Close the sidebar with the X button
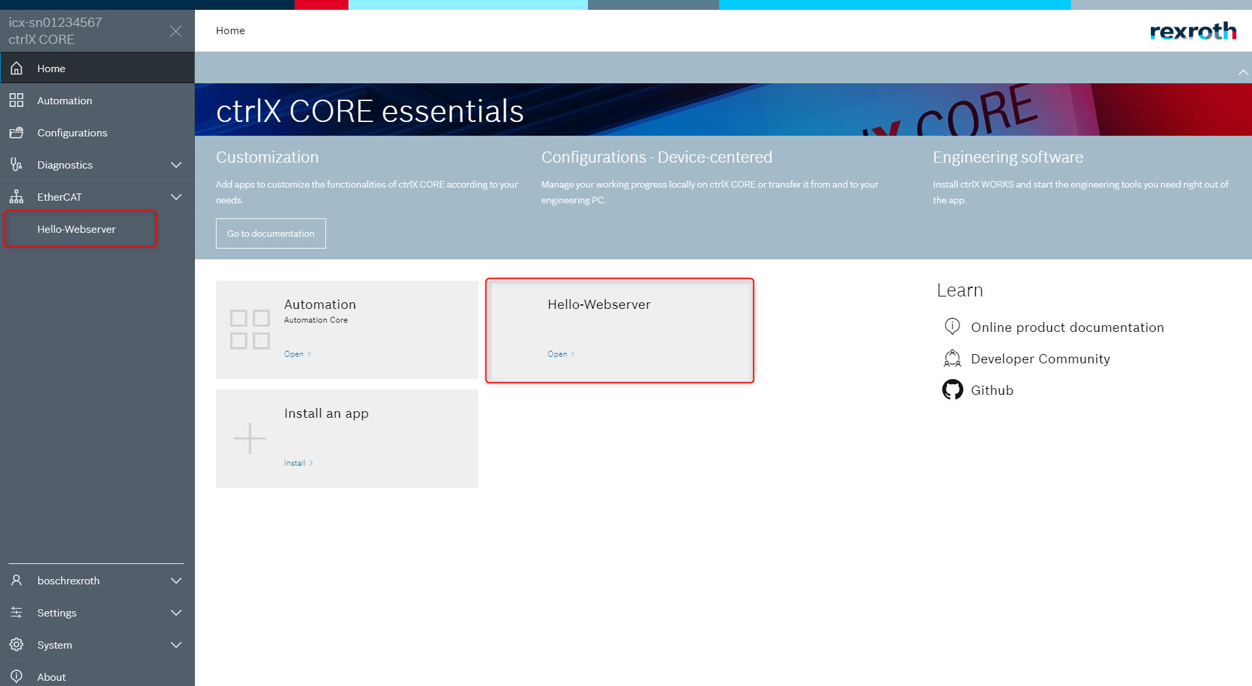This screenshot has width=1252, height=686. (176, 31)
